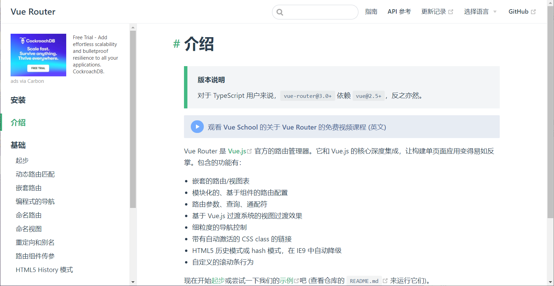
Task: Open GitHub link in the top navigation
Action: coord(522,12)
